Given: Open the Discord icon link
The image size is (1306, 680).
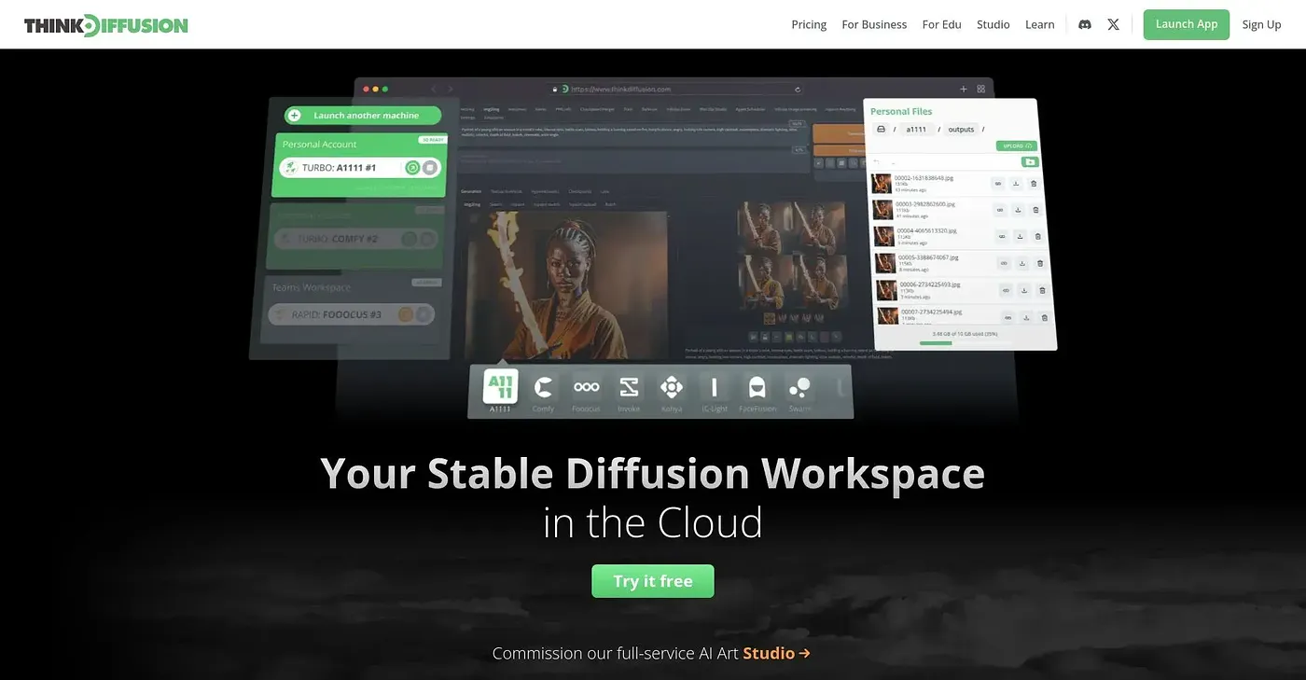Looking at the screenshot, I should [x=1084, y=24].
